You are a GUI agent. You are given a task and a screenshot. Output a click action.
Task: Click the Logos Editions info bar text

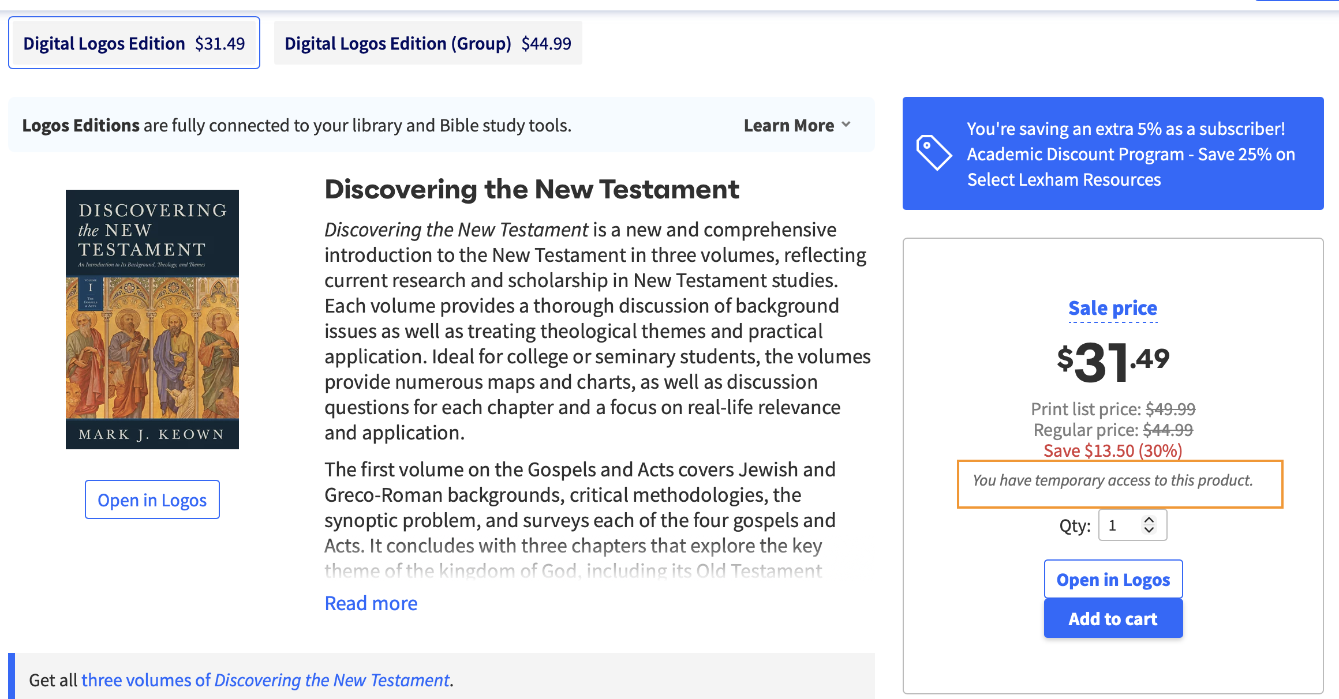coord(297,125)
